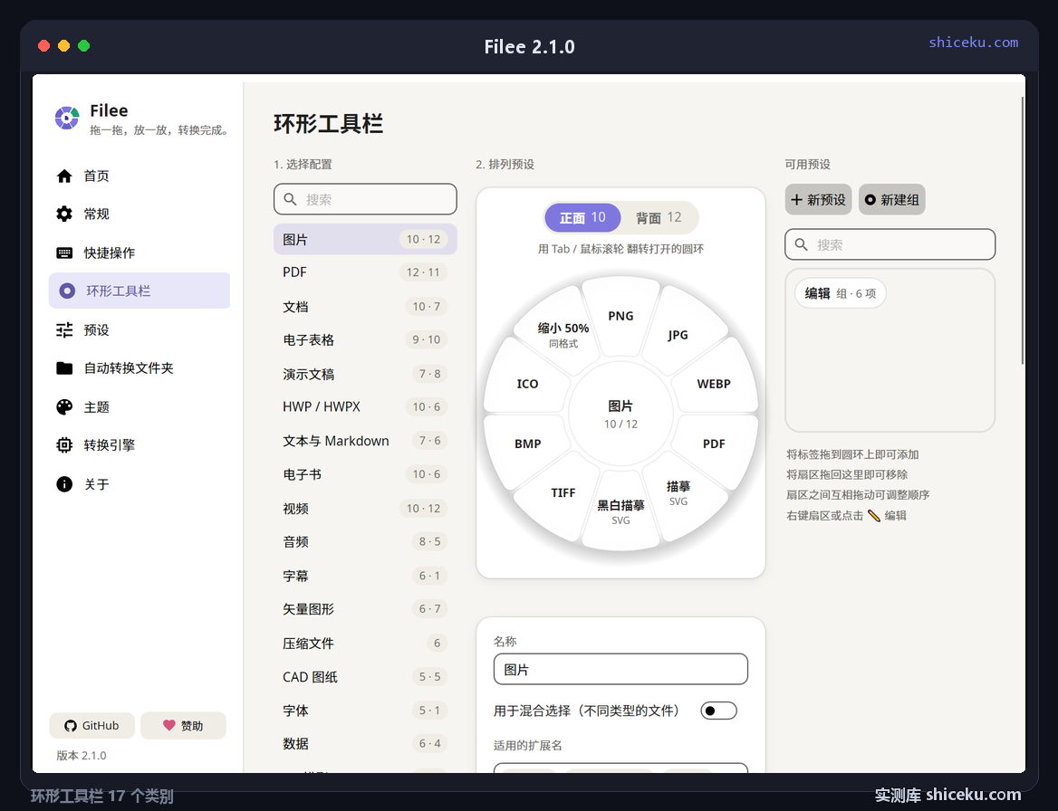Select the 文本与 Markdown config row
1058x811 pixels.
365,441
